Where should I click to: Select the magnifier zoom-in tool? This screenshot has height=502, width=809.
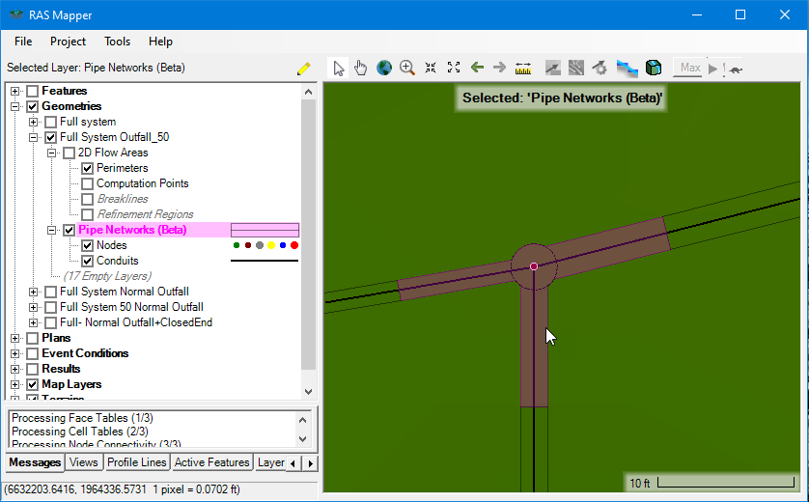[407, 68]
